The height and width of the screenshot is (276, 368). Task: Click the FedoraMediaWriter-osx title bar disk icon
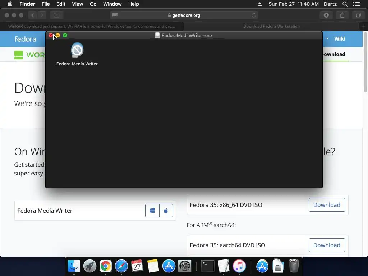[157, 35]
